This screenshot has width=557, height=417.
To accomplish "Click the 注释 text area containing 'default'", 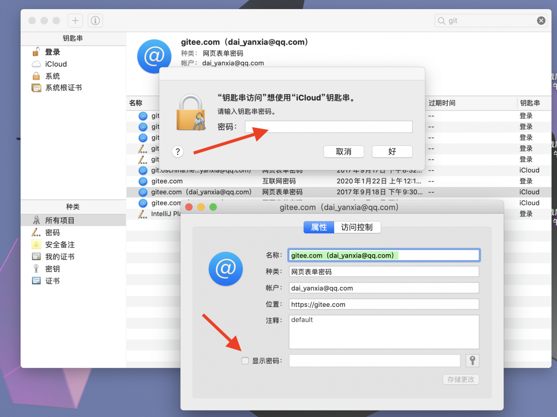I will (384, 332).
